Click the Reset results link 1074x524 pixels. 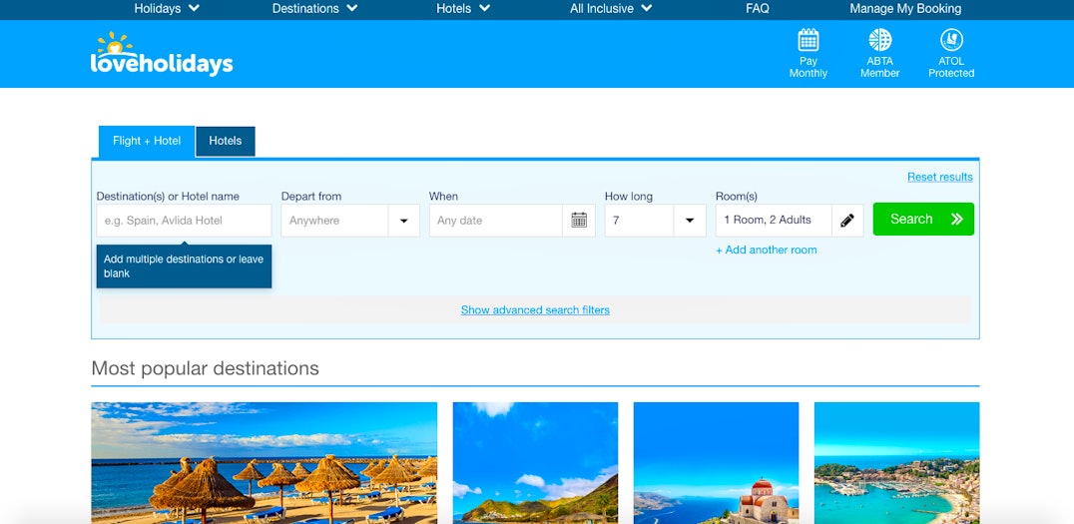[940, 177]
